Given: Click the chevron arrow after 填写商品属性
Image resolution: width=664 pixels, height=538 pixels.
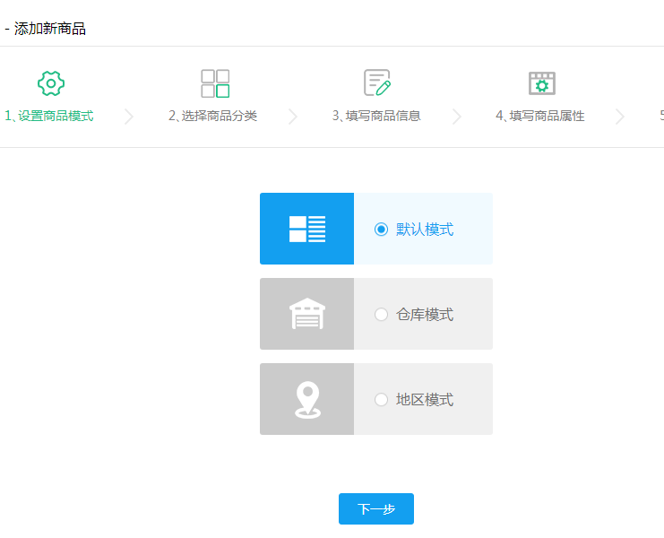Looking at the screenshot, I should coord(620,117).
